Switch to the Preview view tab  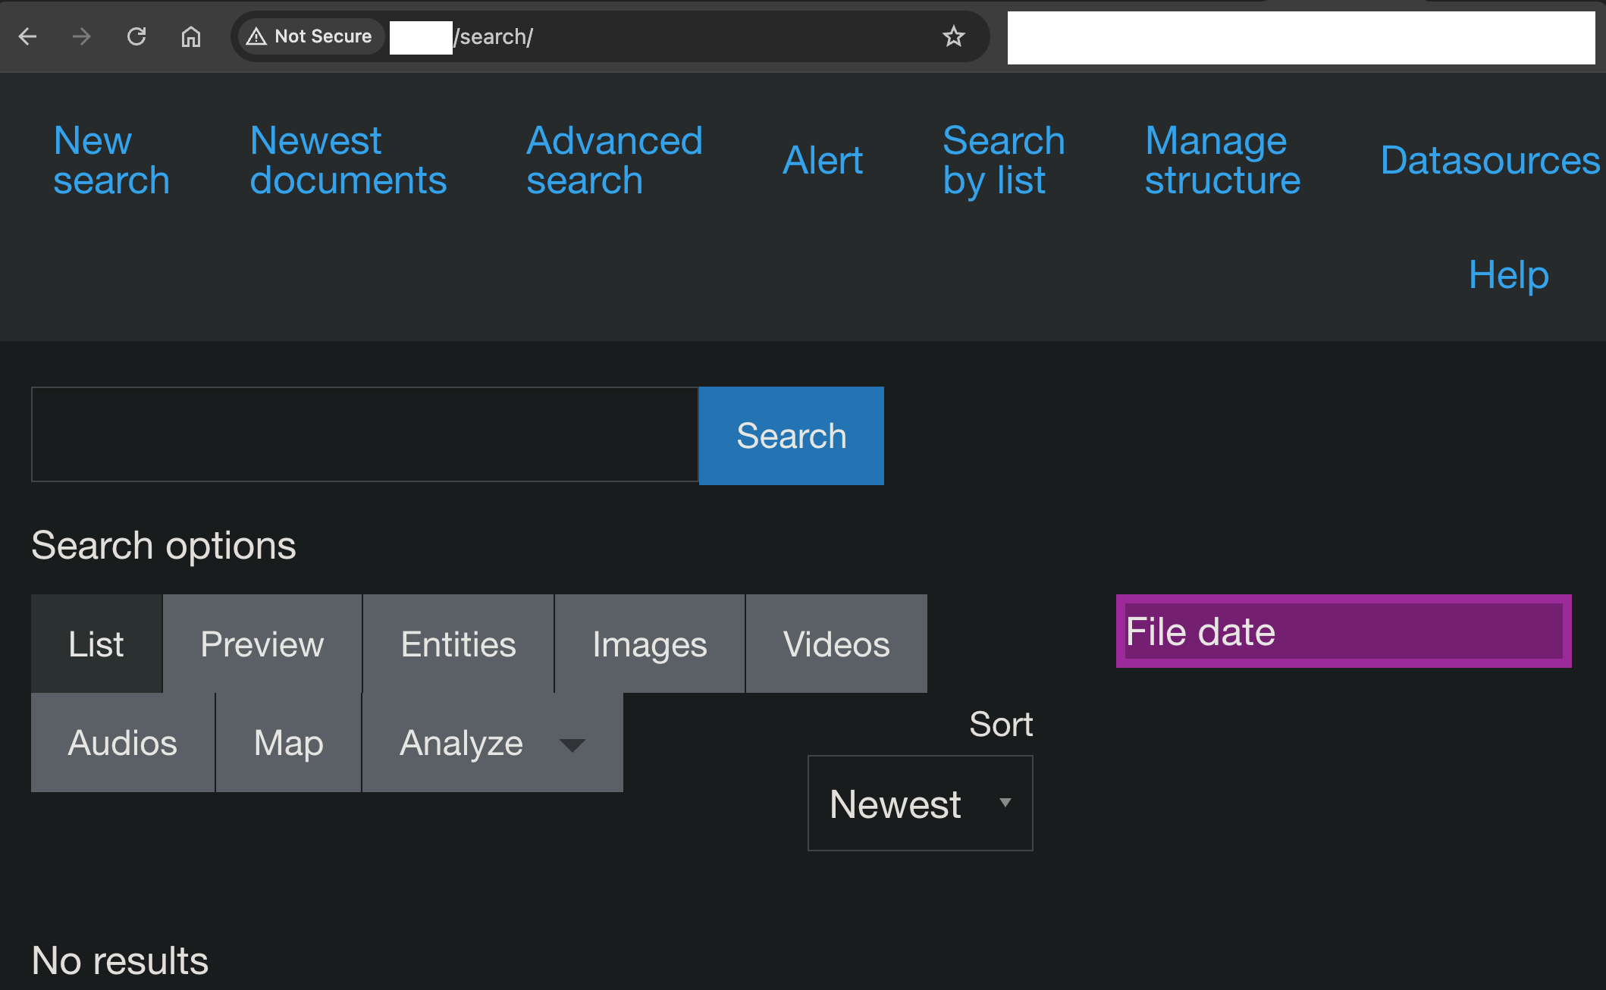pos(262,644)
